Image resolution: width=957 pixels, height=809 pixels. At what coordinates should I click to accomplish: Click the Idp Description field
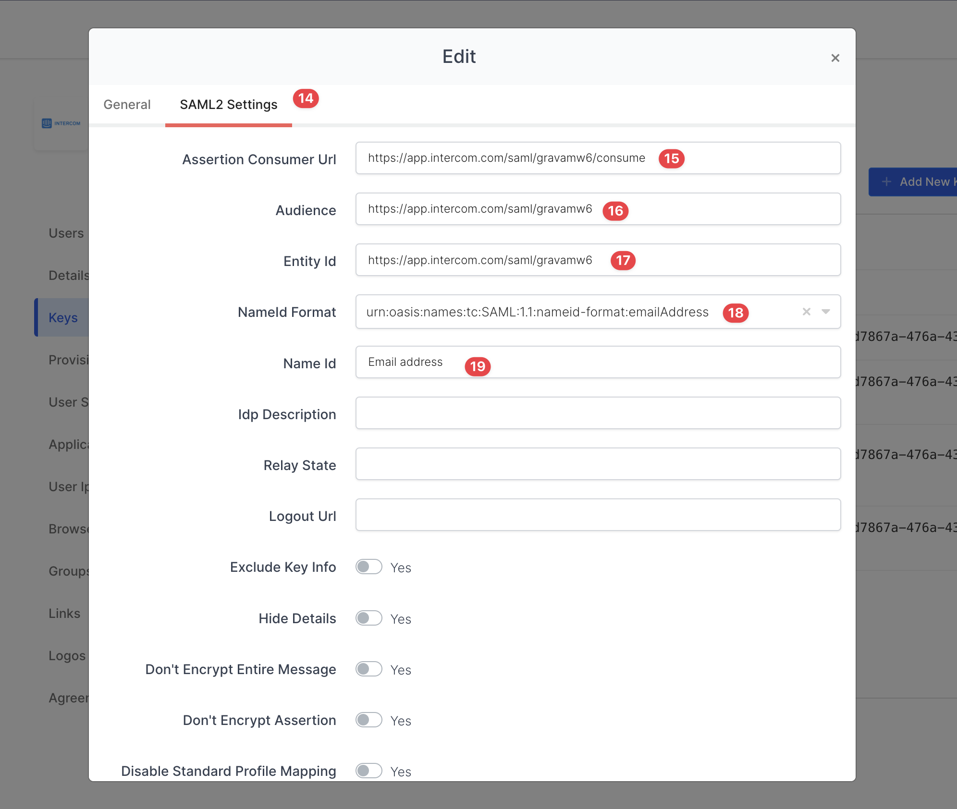pyautogui.click(x=598, y=413)
